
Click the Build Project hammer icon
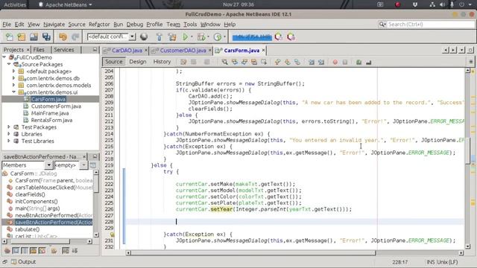pos(159,36)
